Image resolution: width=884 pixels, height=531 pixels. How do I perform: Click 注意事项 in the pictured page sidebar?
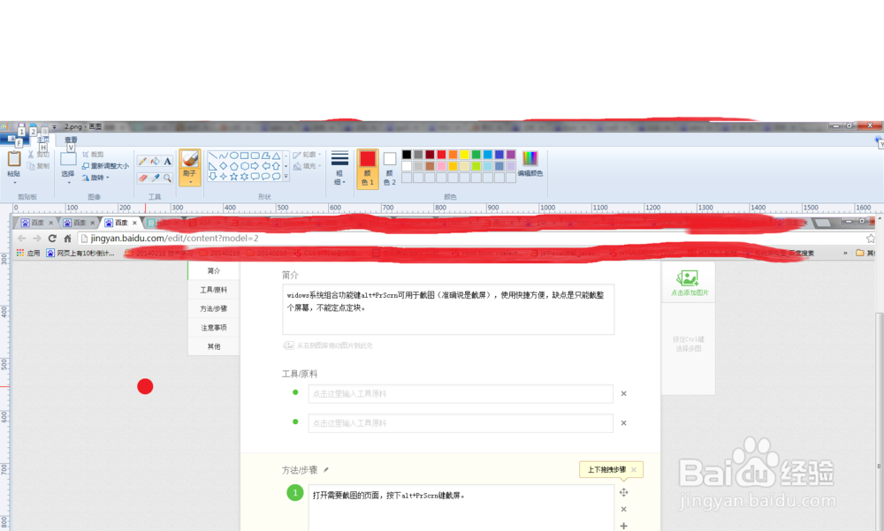pos(214,328)
